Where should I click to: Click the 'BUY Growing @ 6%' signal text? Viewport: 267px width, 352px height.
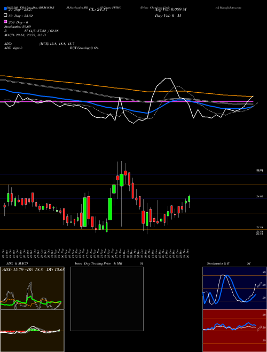[x=84, y=48]
